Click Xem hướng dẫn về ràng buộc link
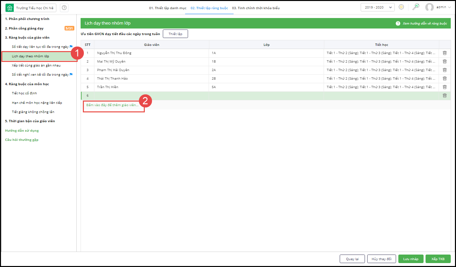Image resolution: width=456 pixels, height=267 pixels. coord(425,24)
